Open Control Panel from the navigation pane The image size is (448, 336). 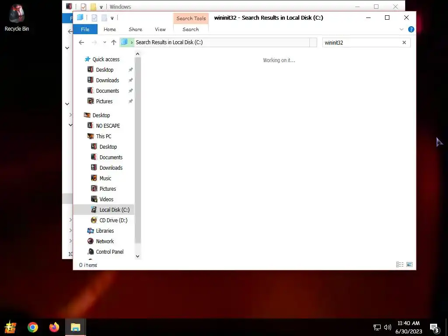(109, 252)
